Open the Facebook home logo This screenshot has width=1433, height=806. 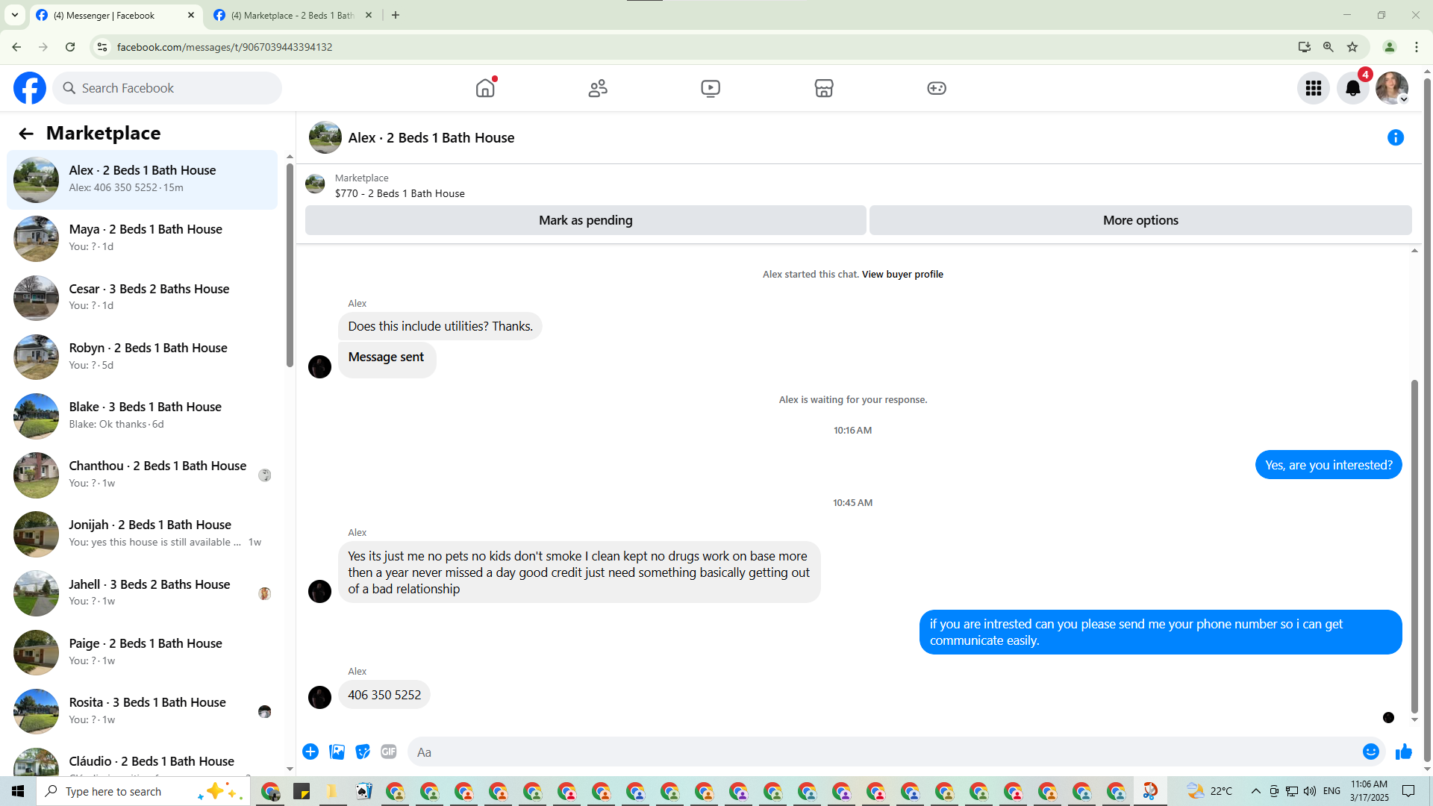[30, 88]
